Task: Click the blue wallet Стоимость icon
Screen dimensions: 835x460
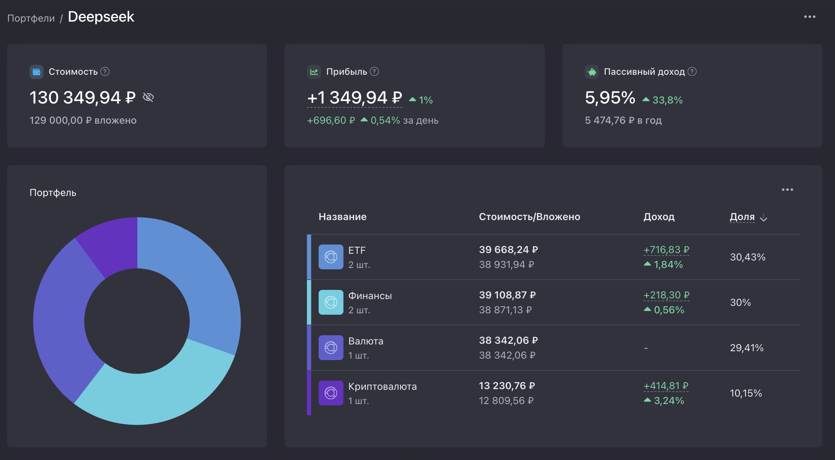Action: [x=36, y=72]
